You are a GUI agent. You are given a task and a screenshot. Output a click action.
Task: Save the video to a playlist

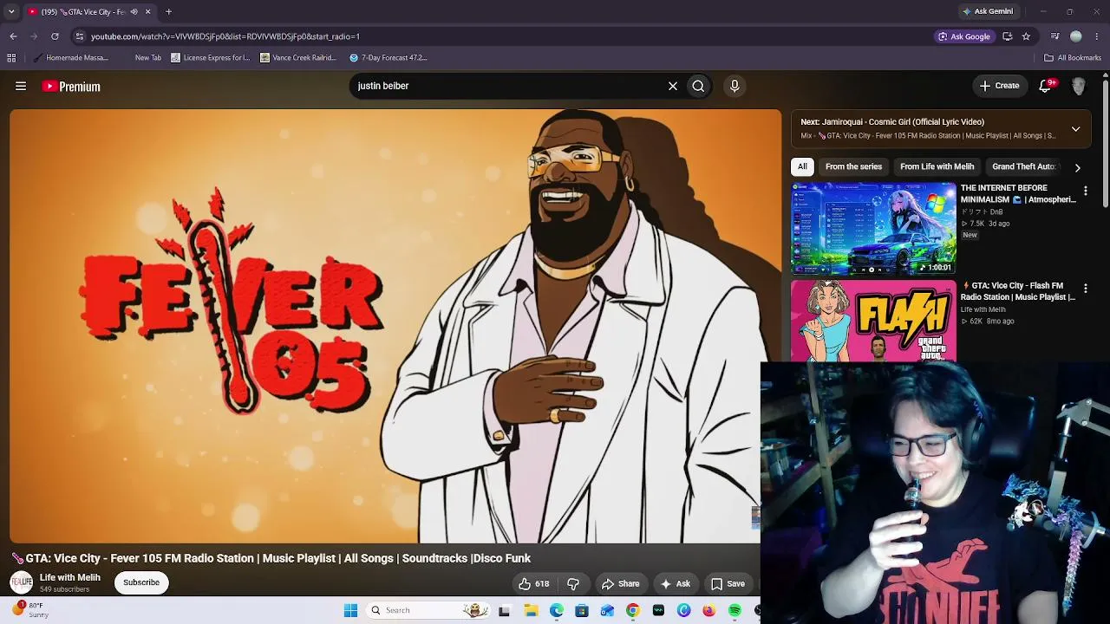[728, 584]
